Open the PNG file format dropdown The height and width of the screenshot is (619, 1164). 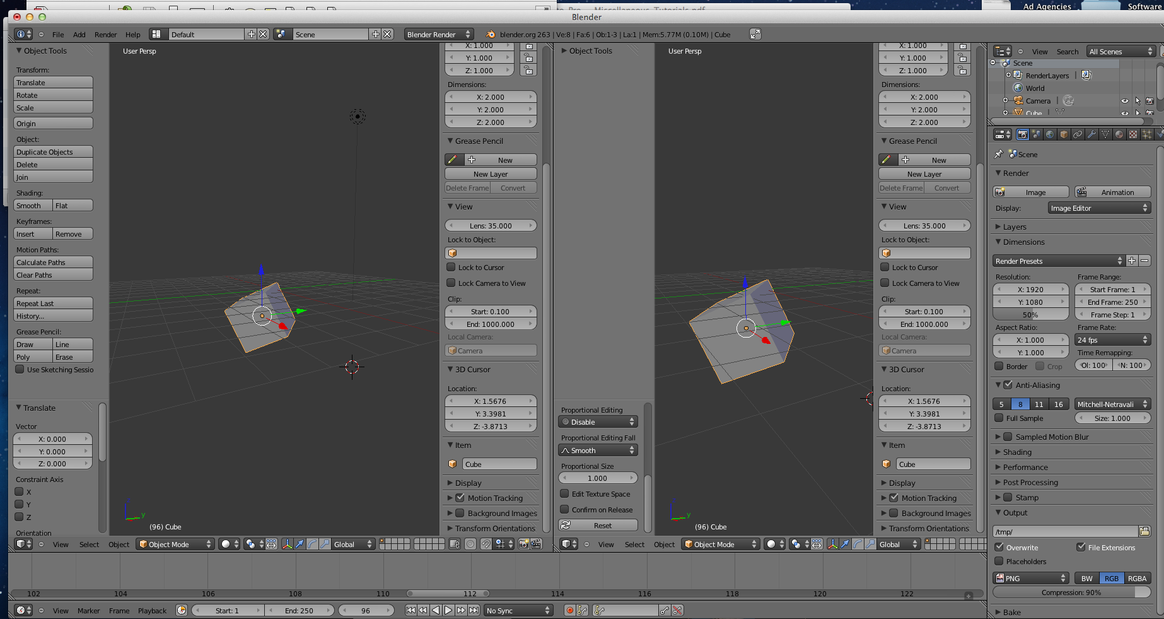[1031, 578]
